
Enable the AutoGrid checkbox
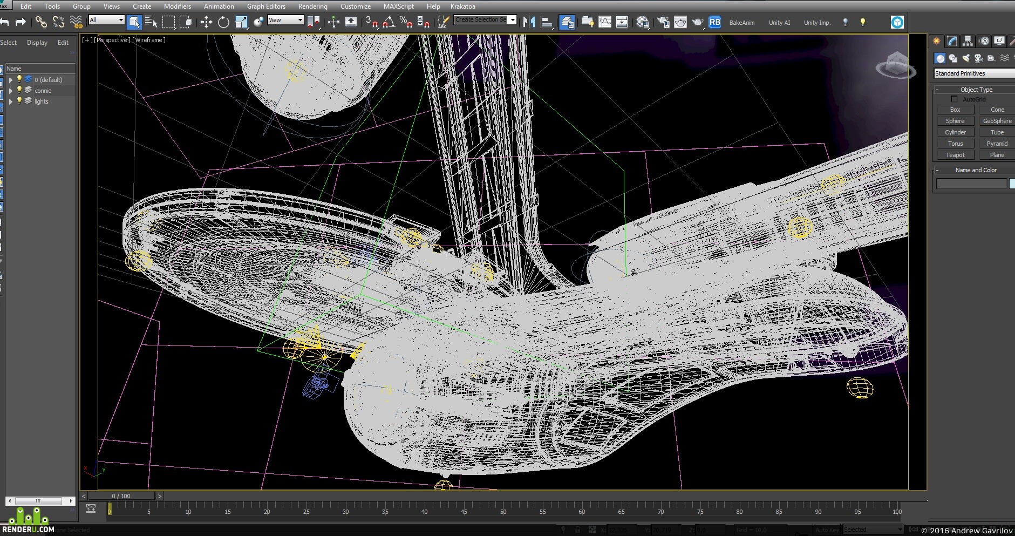coord(954,99)
